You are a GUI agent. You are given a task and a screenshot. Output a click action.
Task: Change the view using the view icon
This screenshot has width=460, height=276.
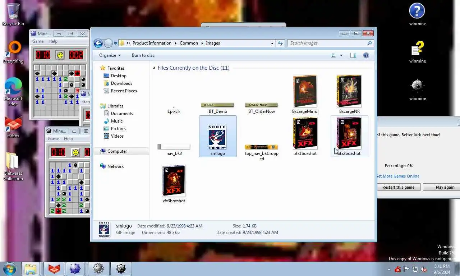pos(333,55)
